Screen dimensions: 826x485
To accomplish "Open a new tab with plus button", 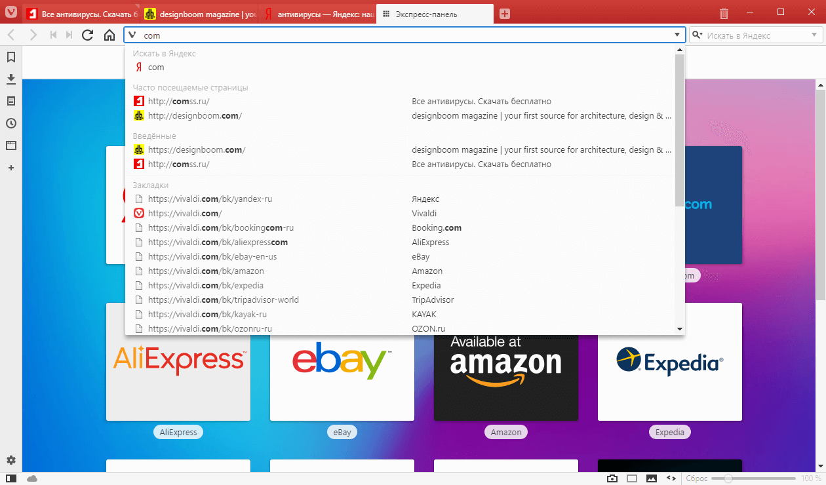I will pyautogui.click(x=505, y=14).
